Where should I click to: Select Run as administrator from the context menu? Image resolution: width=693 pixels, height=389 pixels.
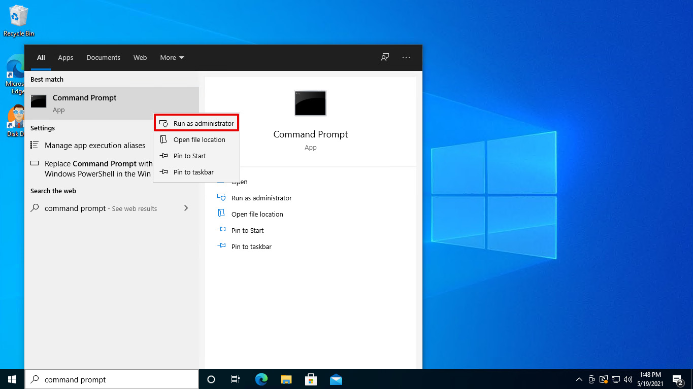click(x=196, y=123)
